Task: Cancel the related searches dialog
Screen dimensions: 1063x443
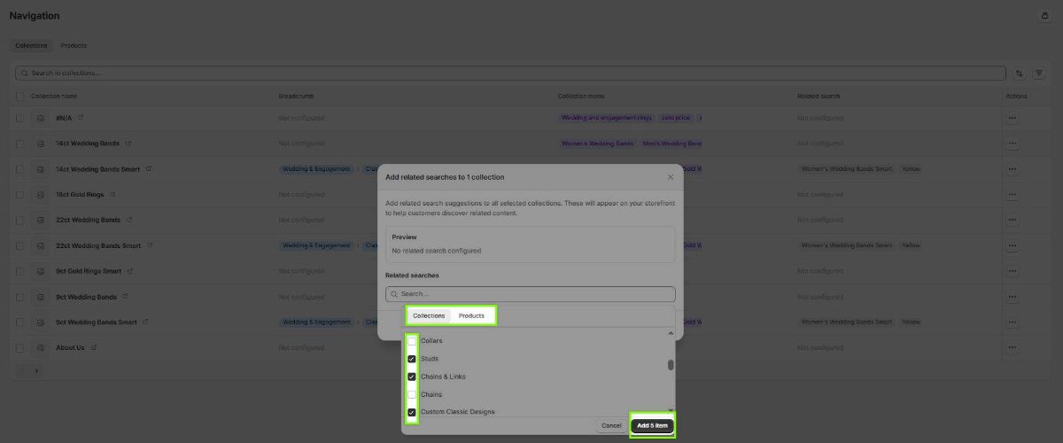Action: pos(611,426)
